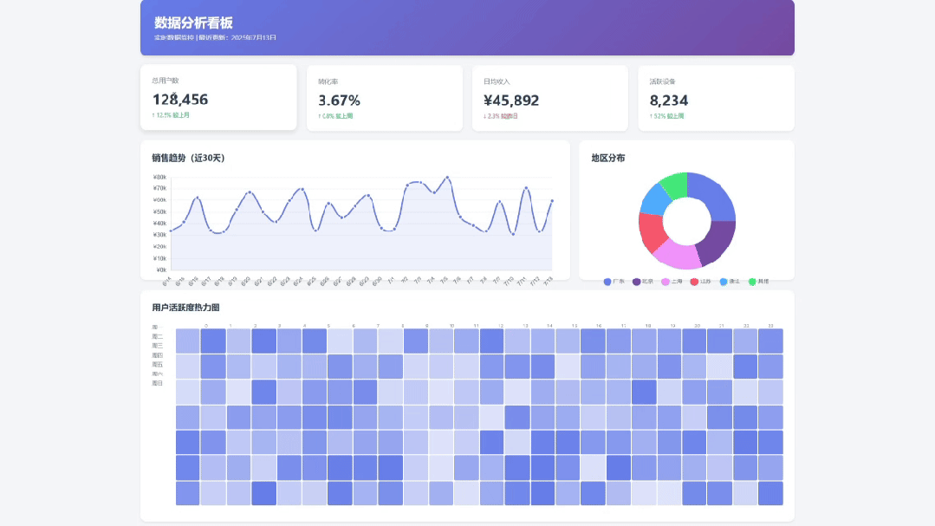Click the green pie chart slice

pos(674,185)
